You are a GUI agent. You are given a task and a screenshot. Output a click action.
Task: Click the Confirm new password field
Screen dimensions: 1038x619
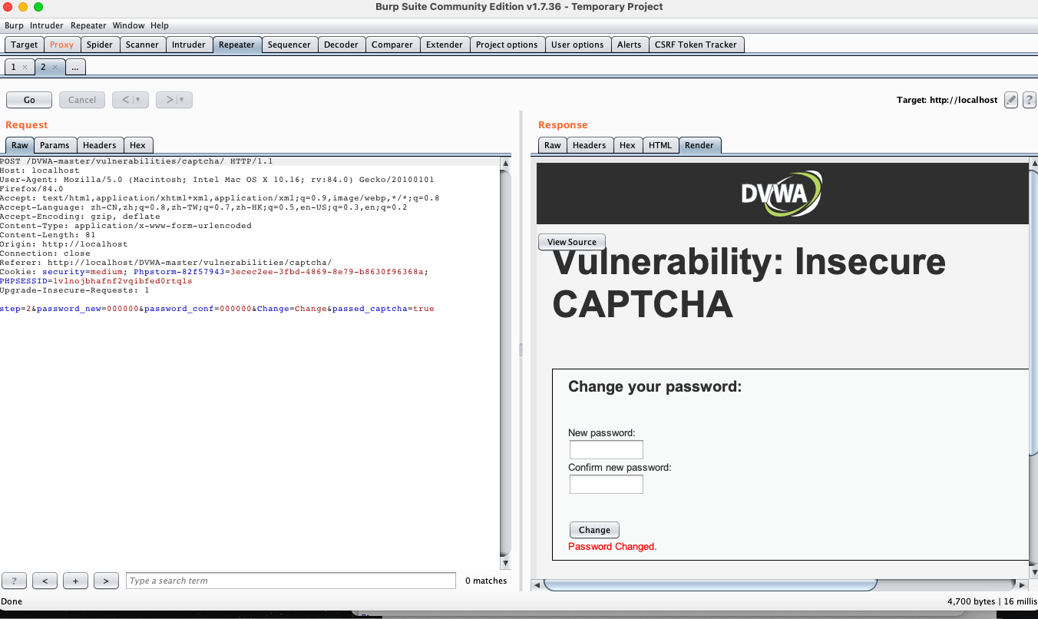[607, 484]
